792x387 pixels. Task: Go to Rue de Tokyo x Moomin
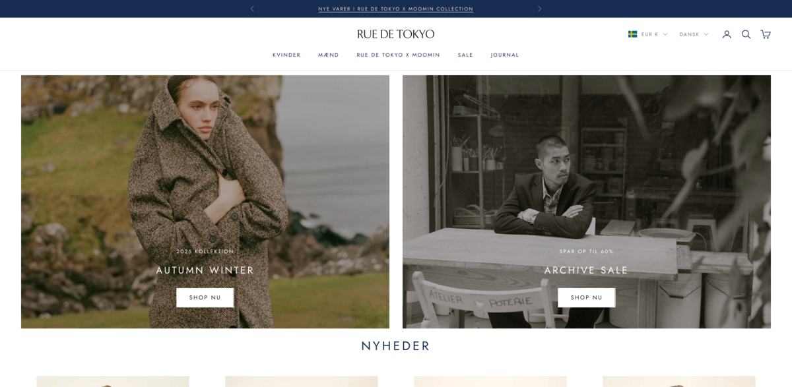(398, 55)
